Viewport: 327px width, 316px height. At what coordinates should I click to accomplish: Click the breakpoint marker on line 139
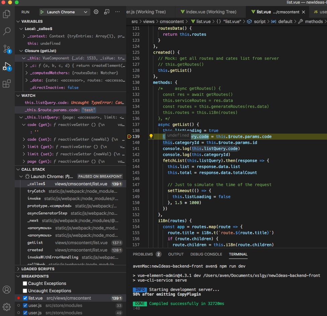coord(129,137)
